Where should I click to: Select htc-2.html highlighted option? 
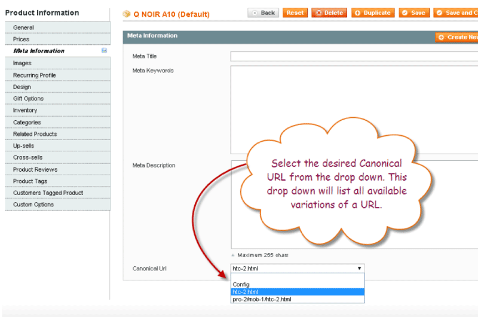(298, 292)
